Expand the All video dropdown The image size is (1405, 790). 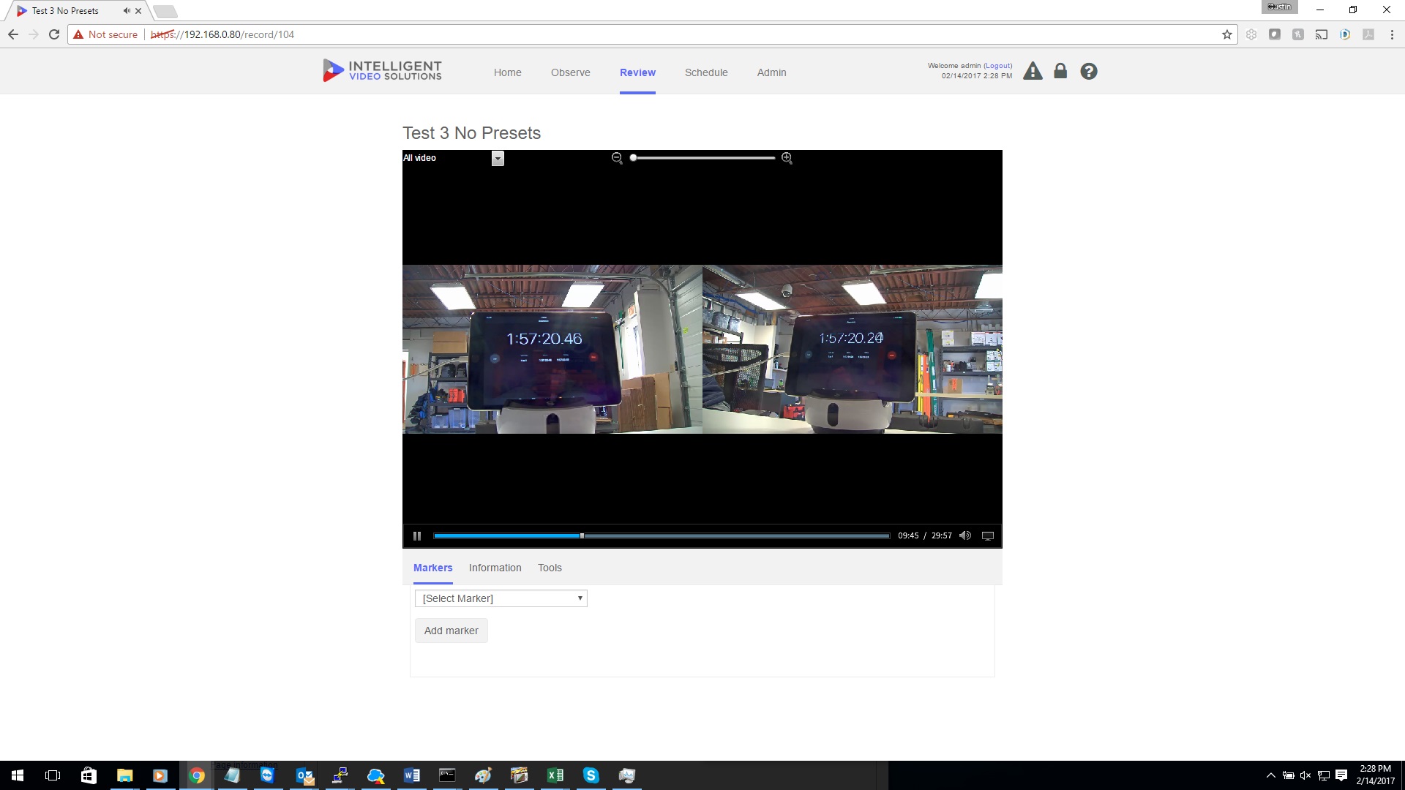498,159
